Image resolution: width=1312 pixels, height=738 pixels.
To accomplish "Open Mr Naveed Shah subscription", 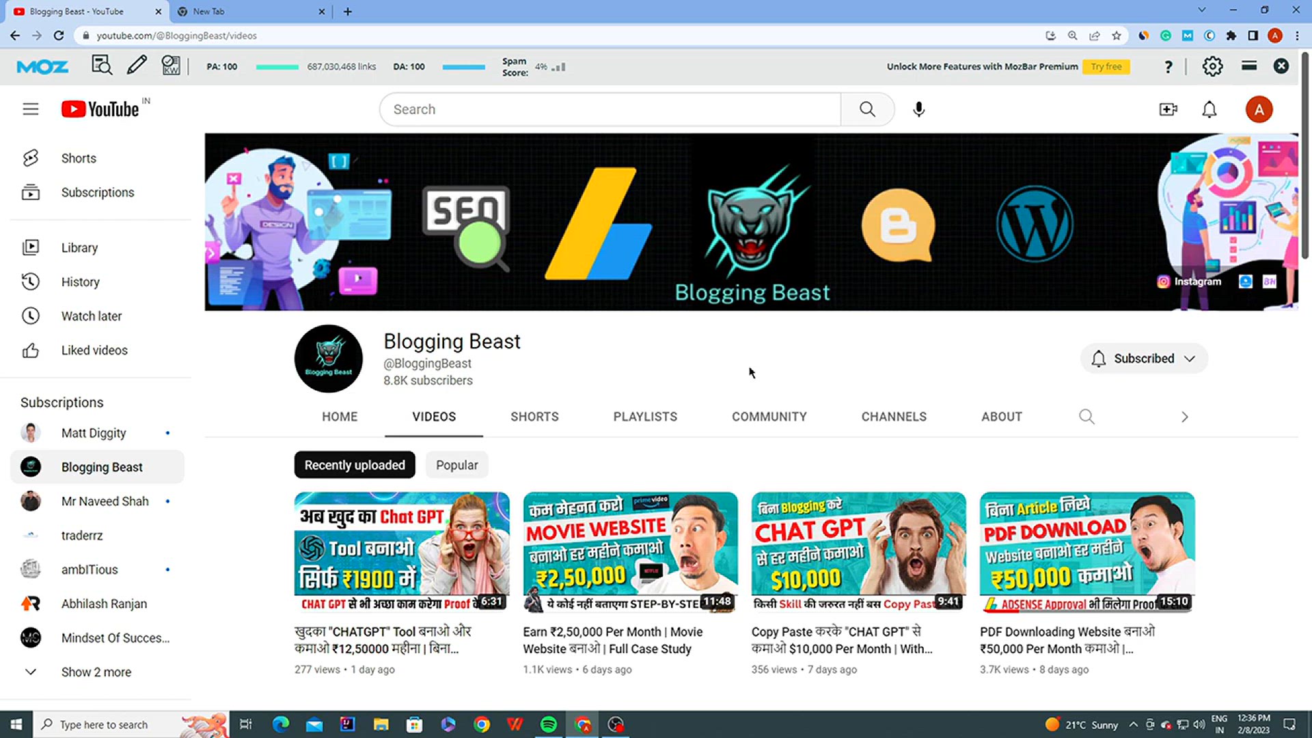I will pos(96,501).
